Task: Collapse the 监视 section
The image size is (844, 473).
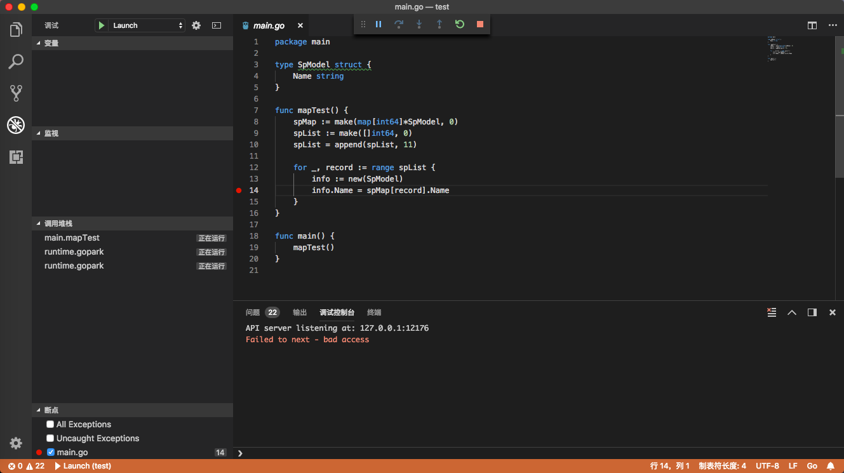Action: [x=133, y=133]
